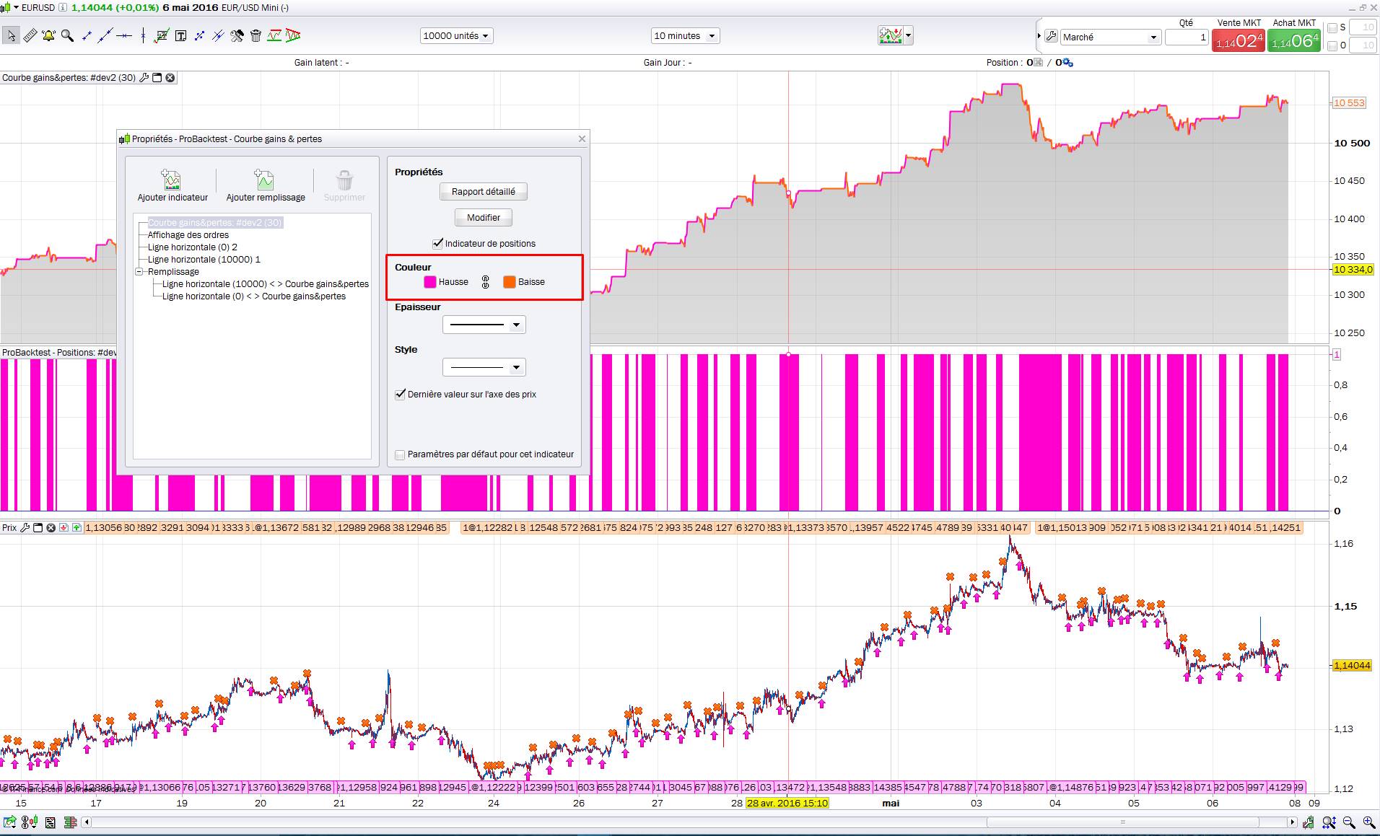Viewport: 1380px width, 836px height.
Task: Click the trash bin delete objects icon
Action: [x=256, y=35]
